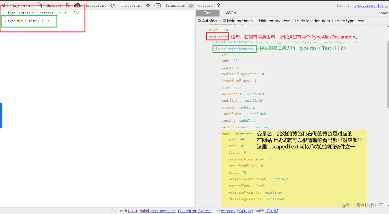The image size is (389, 214).
Task: Click the 'kind: 294' tree row
Action: coord(218,30)
